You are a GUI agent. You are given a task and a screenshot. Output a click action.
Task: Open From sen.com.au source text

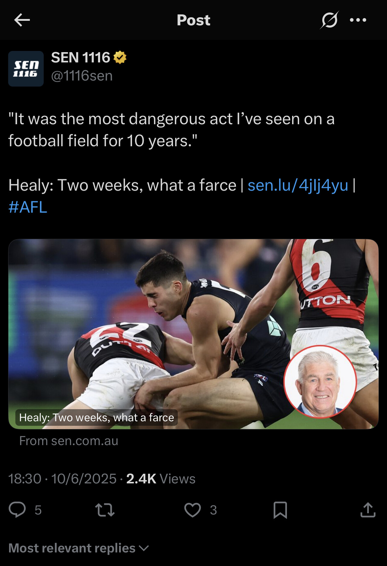69,441
